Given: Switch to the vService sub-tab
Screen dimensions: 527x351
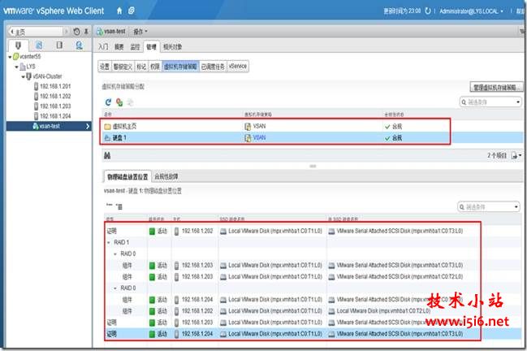Looking at the screenshot, I should 238,67.
